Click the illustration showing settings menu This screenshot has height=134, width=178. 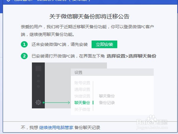point(93,89)
